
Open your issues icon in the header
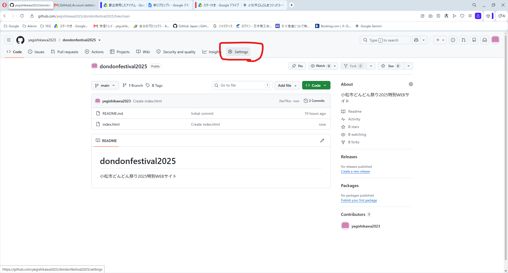click(453, 40)
